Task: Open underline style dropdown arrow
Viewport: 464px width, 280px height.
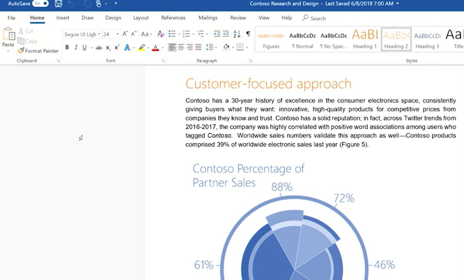Action: [x=92, y=48]
